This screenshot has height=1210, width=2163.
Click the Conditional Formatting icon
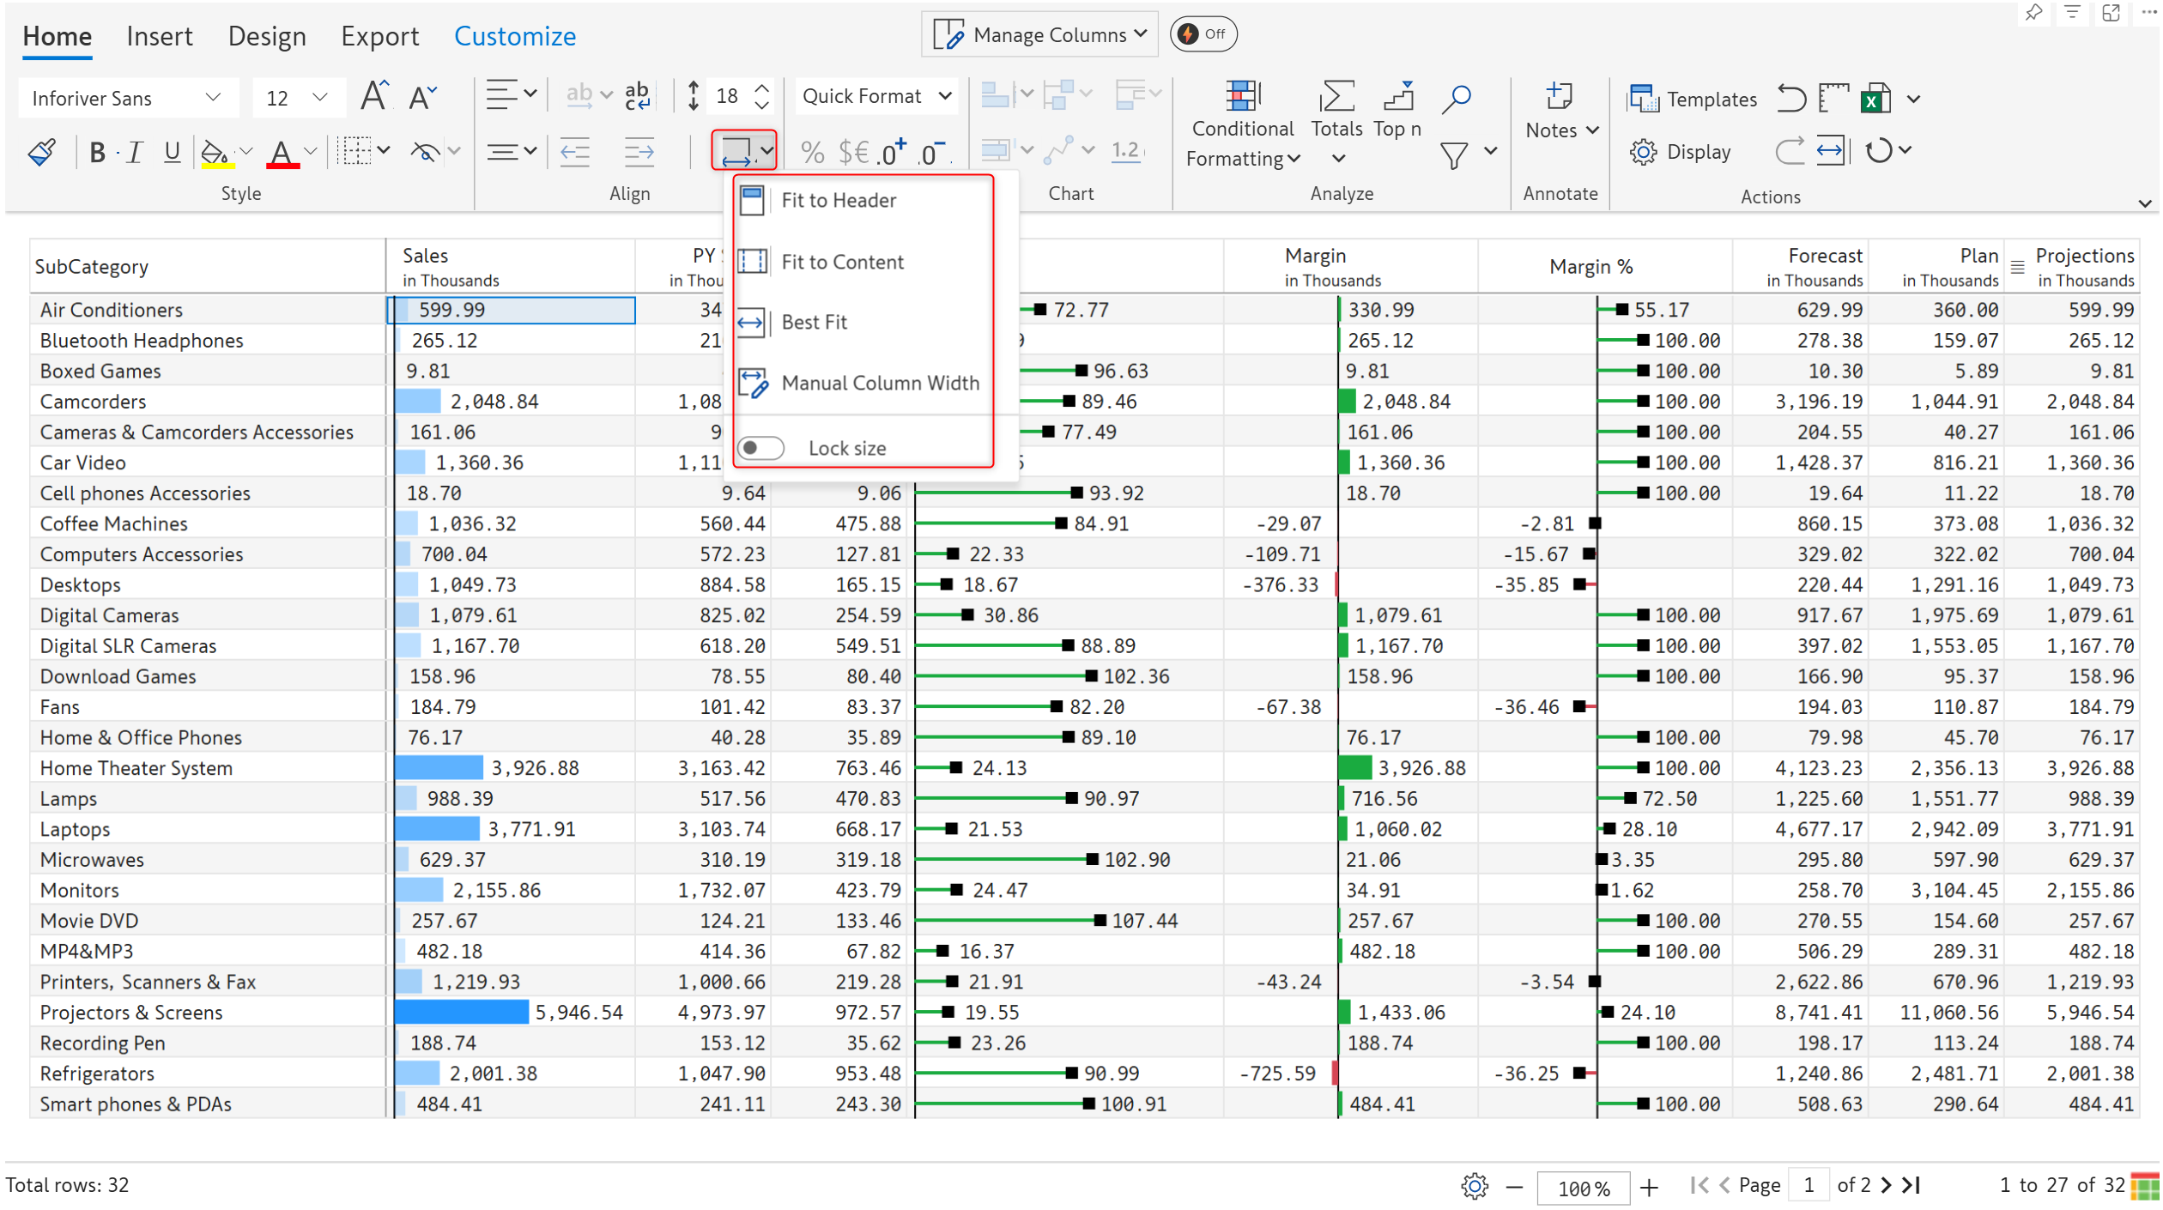(1241, 97)
